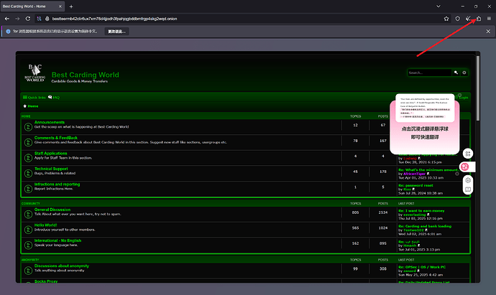The height and width of the screenshot is (295, 496).
Task: Open the Hello World! forum
Action: click(x=45, y=225)
